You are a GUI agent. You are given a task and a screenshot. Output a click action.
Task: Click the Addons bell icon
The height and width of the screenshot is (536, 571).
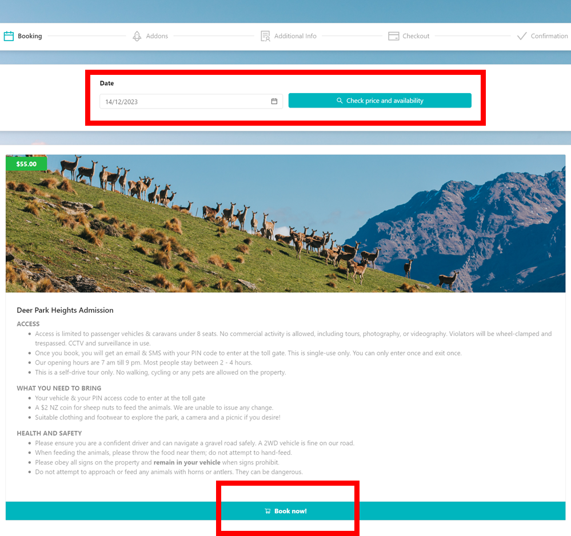pos(137,36)
